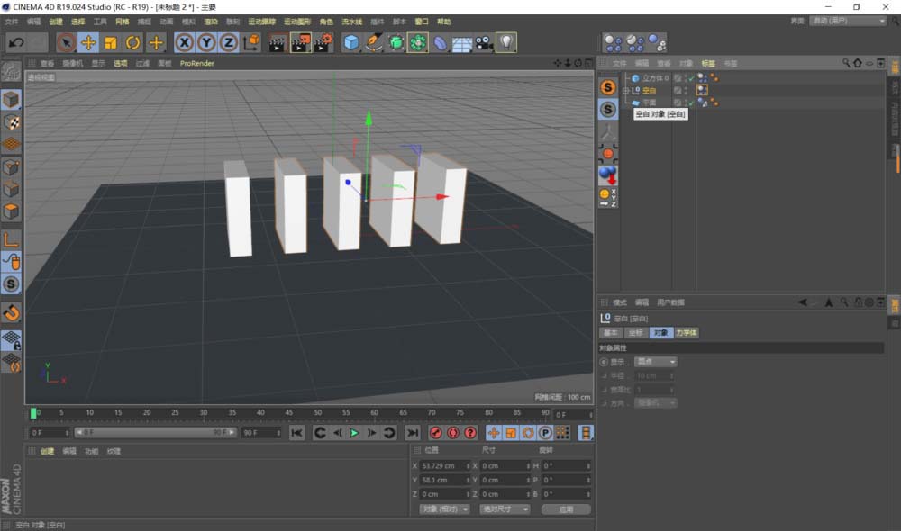This screenshot has height=531, width=901.
Task: Click back arrow in attribute manager
Action: tap(803, 302)
